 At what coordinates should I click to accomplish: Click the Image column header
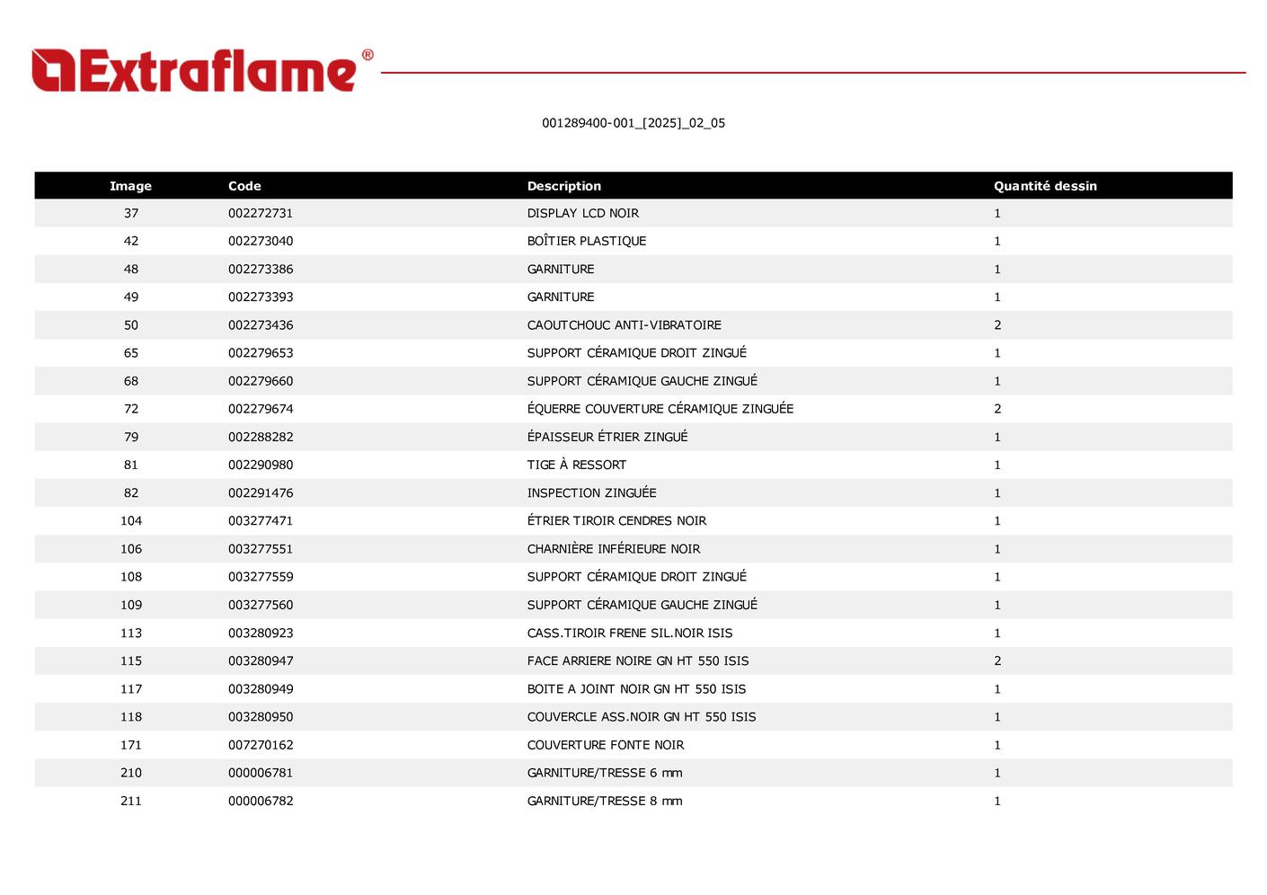point(130,186)
